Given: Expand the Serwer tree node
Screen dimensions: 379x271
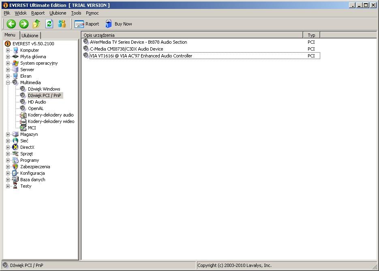Looking at the screenshot, I should [8, 70].
